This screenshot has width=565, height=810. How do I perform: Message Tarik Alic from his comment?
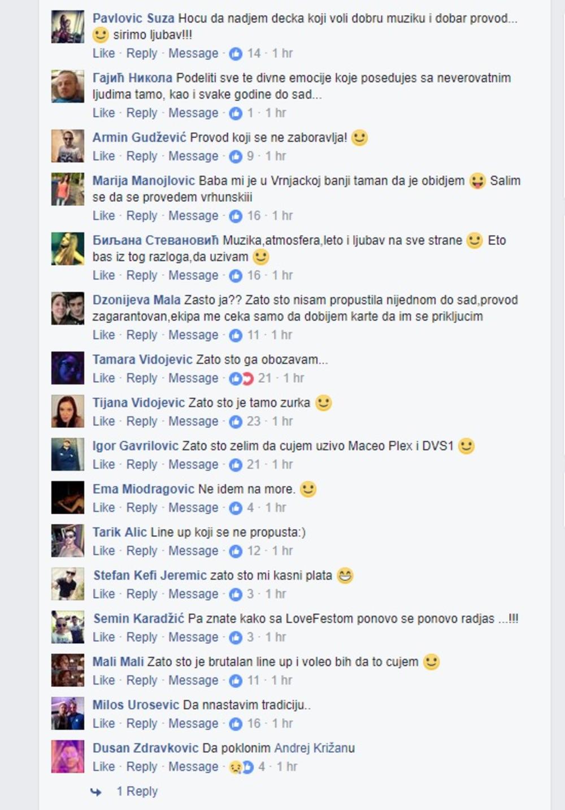tap(193, 551)
